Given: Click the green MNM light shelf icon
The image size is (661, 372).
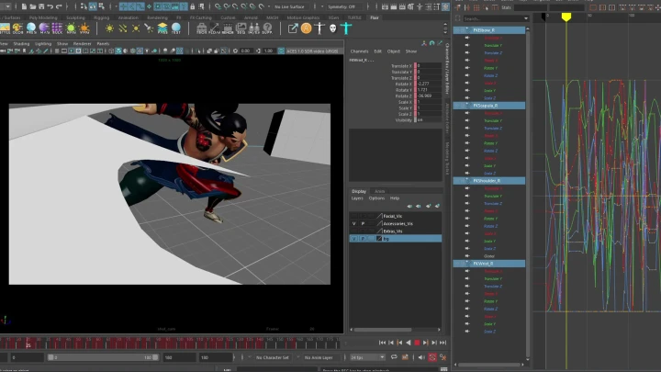Looking at the screenshot, I should 71,28.
